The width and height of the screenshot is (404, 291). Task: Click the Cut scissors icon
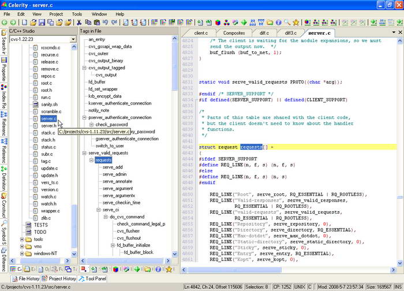point(78,23)
